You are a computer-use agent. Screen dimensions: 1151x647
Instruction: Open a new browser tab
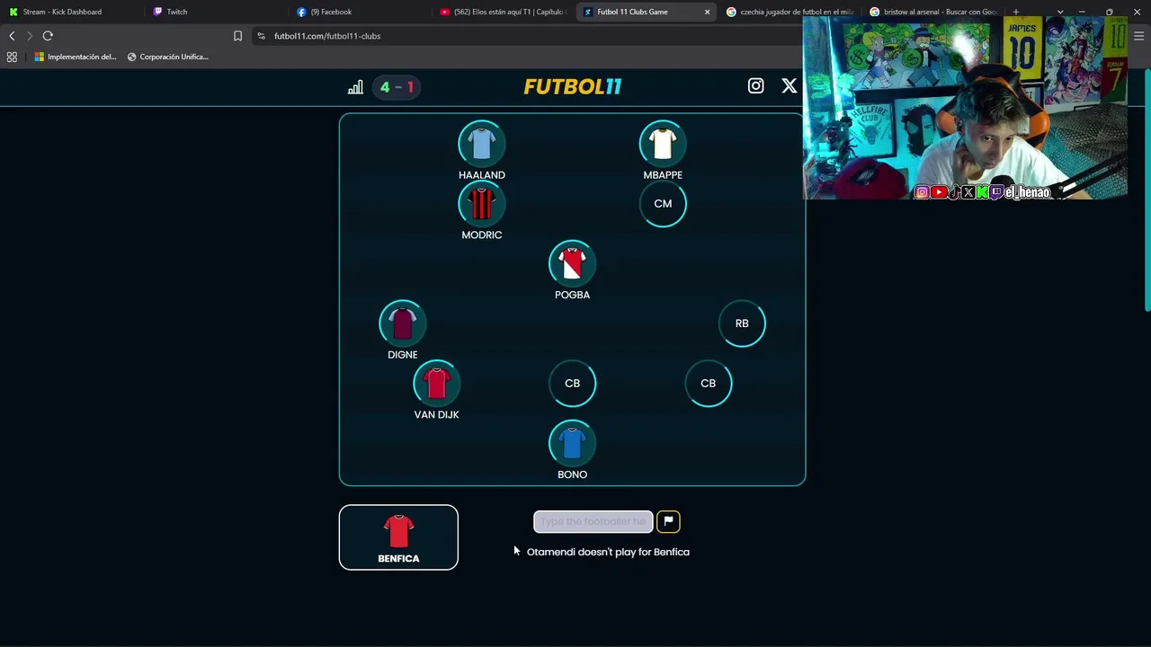(1016, 12)
